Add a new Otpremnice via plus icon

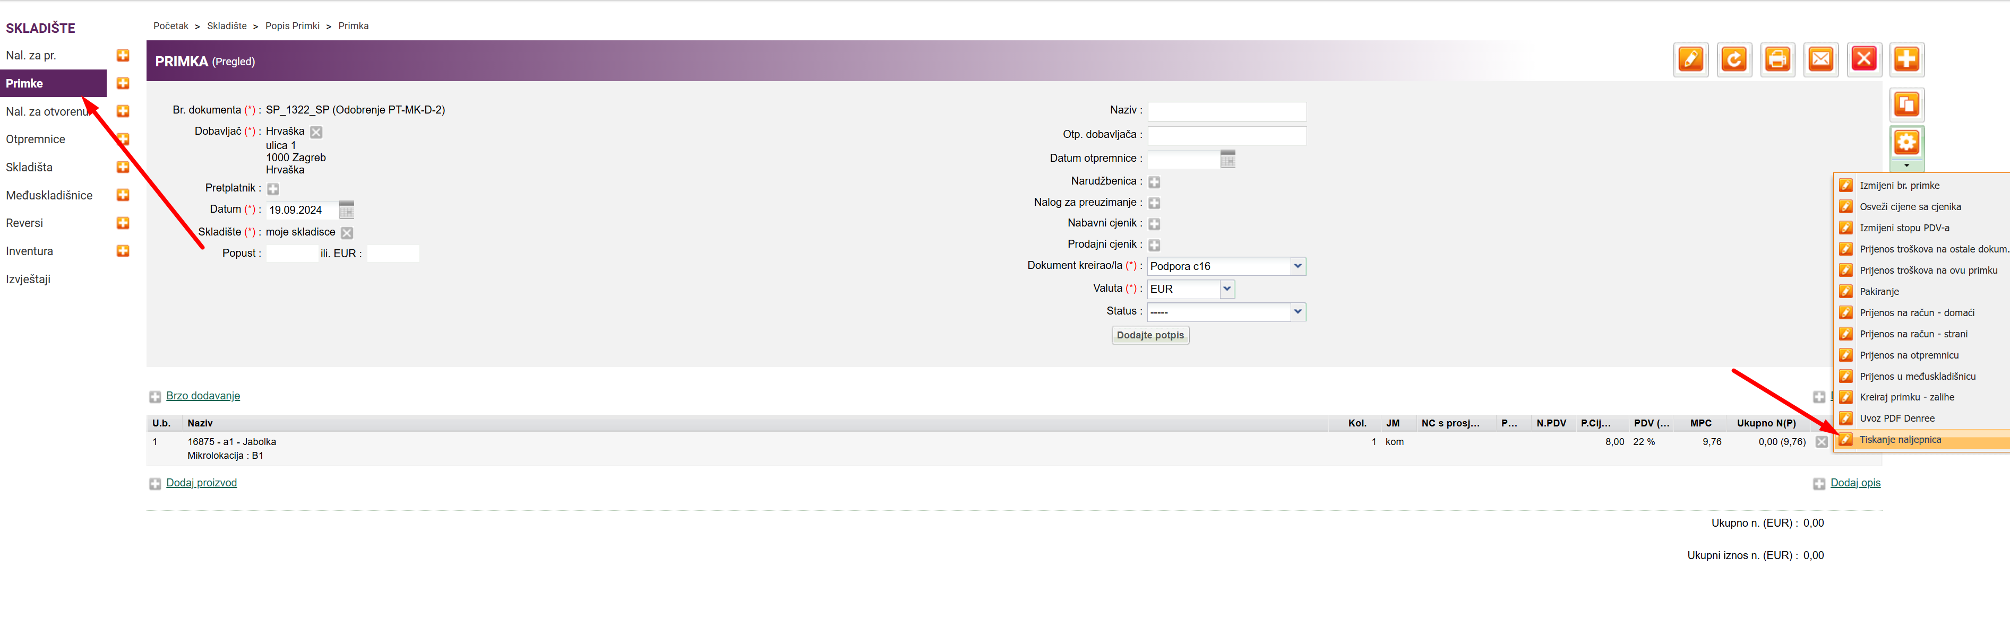(123, 139)
